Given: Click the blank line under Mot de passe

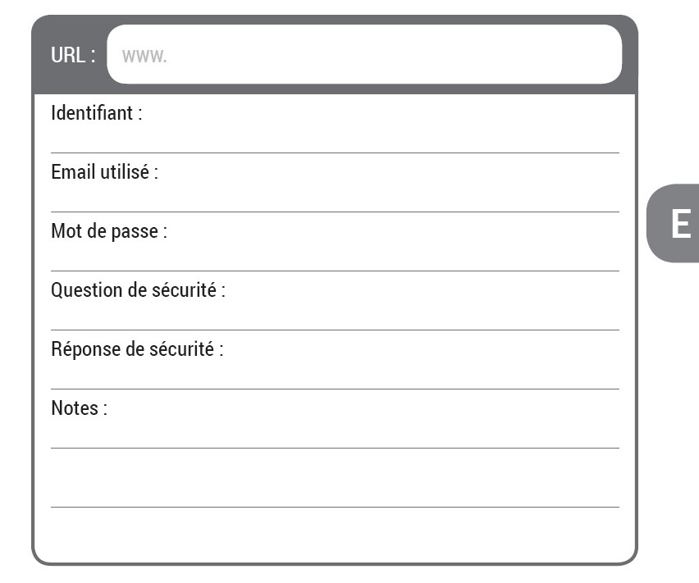Looking at the screenshot, I should coord(335,257).
